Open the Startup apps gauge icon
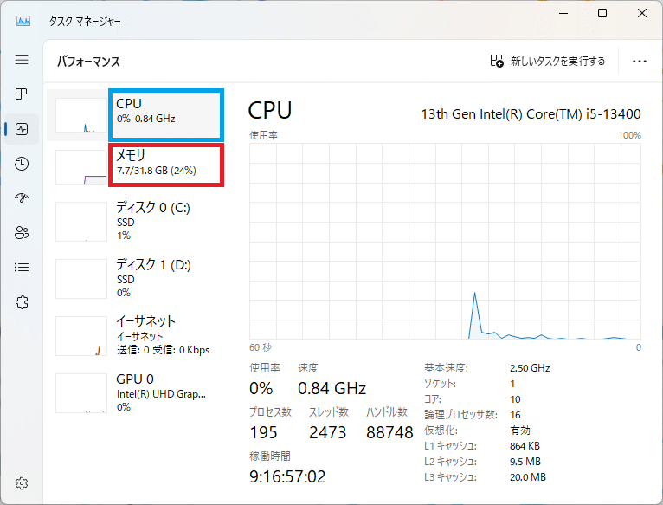The image size is (663, 505). (22, 197)
